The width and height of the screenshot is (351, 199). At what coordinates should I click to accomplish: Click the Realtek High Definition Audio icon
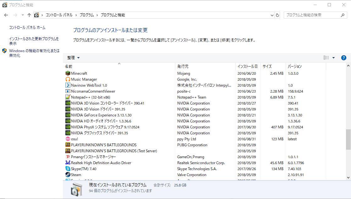click(68, 163)
